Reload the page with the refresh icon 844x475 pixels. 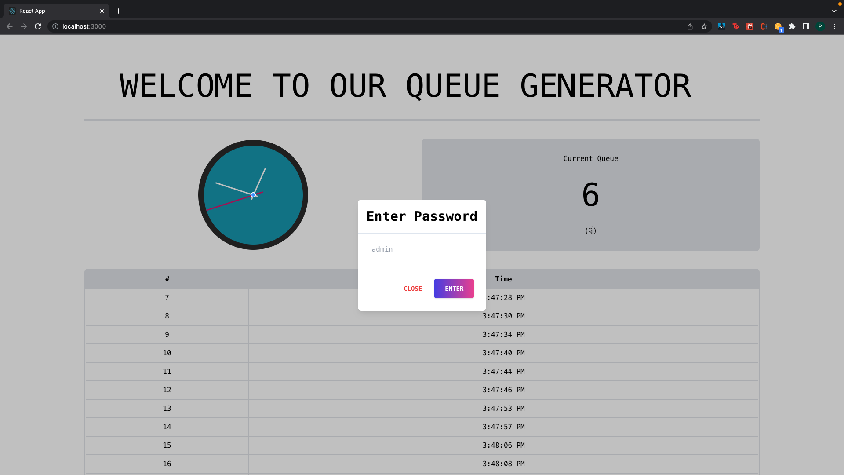tap(38, 26)
